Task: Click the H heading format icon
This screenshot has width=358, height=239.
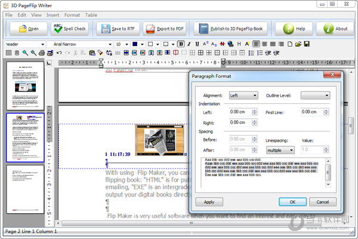Action: point(239,44)
